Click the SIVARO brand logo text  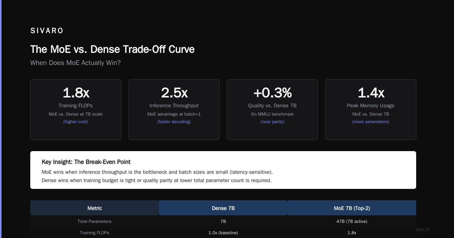[x=47, y=31]
